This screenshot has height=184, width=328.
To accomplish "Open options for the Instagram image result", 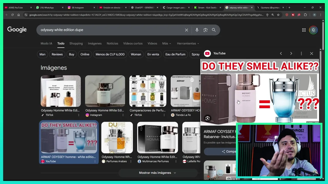I will click(x=123, y=115).
